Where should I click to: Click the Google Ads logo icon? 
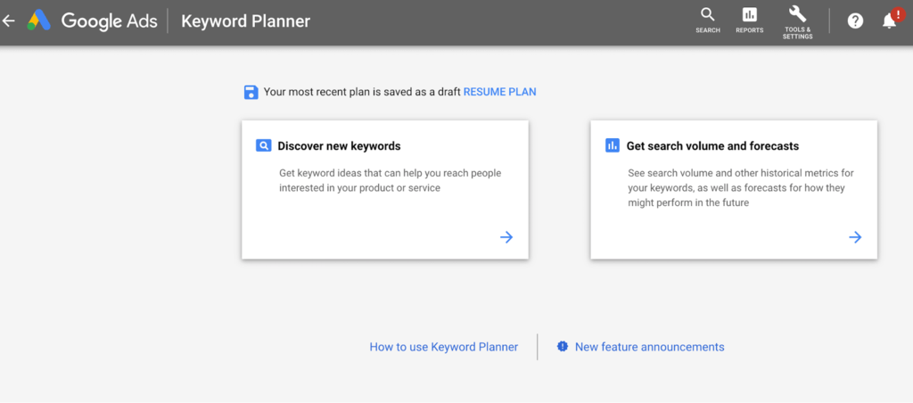(x=39, y=21)
